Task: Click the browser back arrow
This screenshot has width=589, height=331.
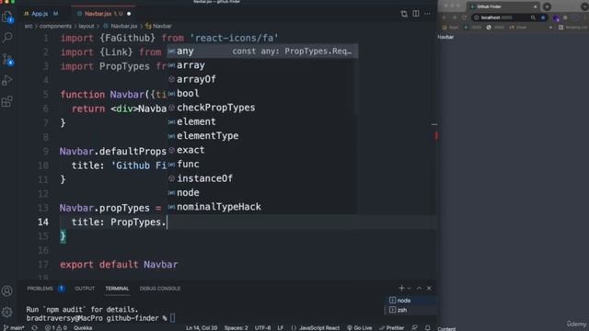Action: point(444,17)
